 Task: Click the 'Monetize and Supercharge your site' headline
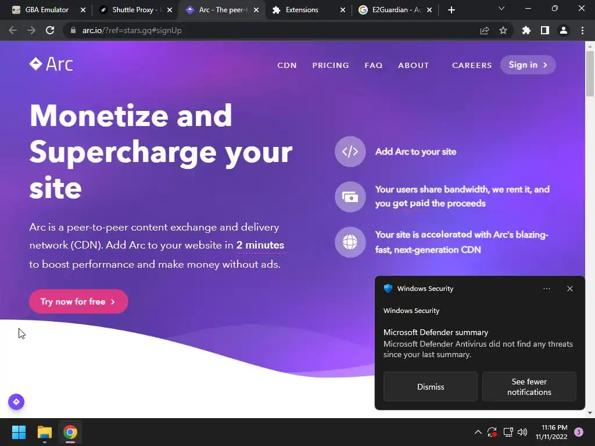[161, 152]
